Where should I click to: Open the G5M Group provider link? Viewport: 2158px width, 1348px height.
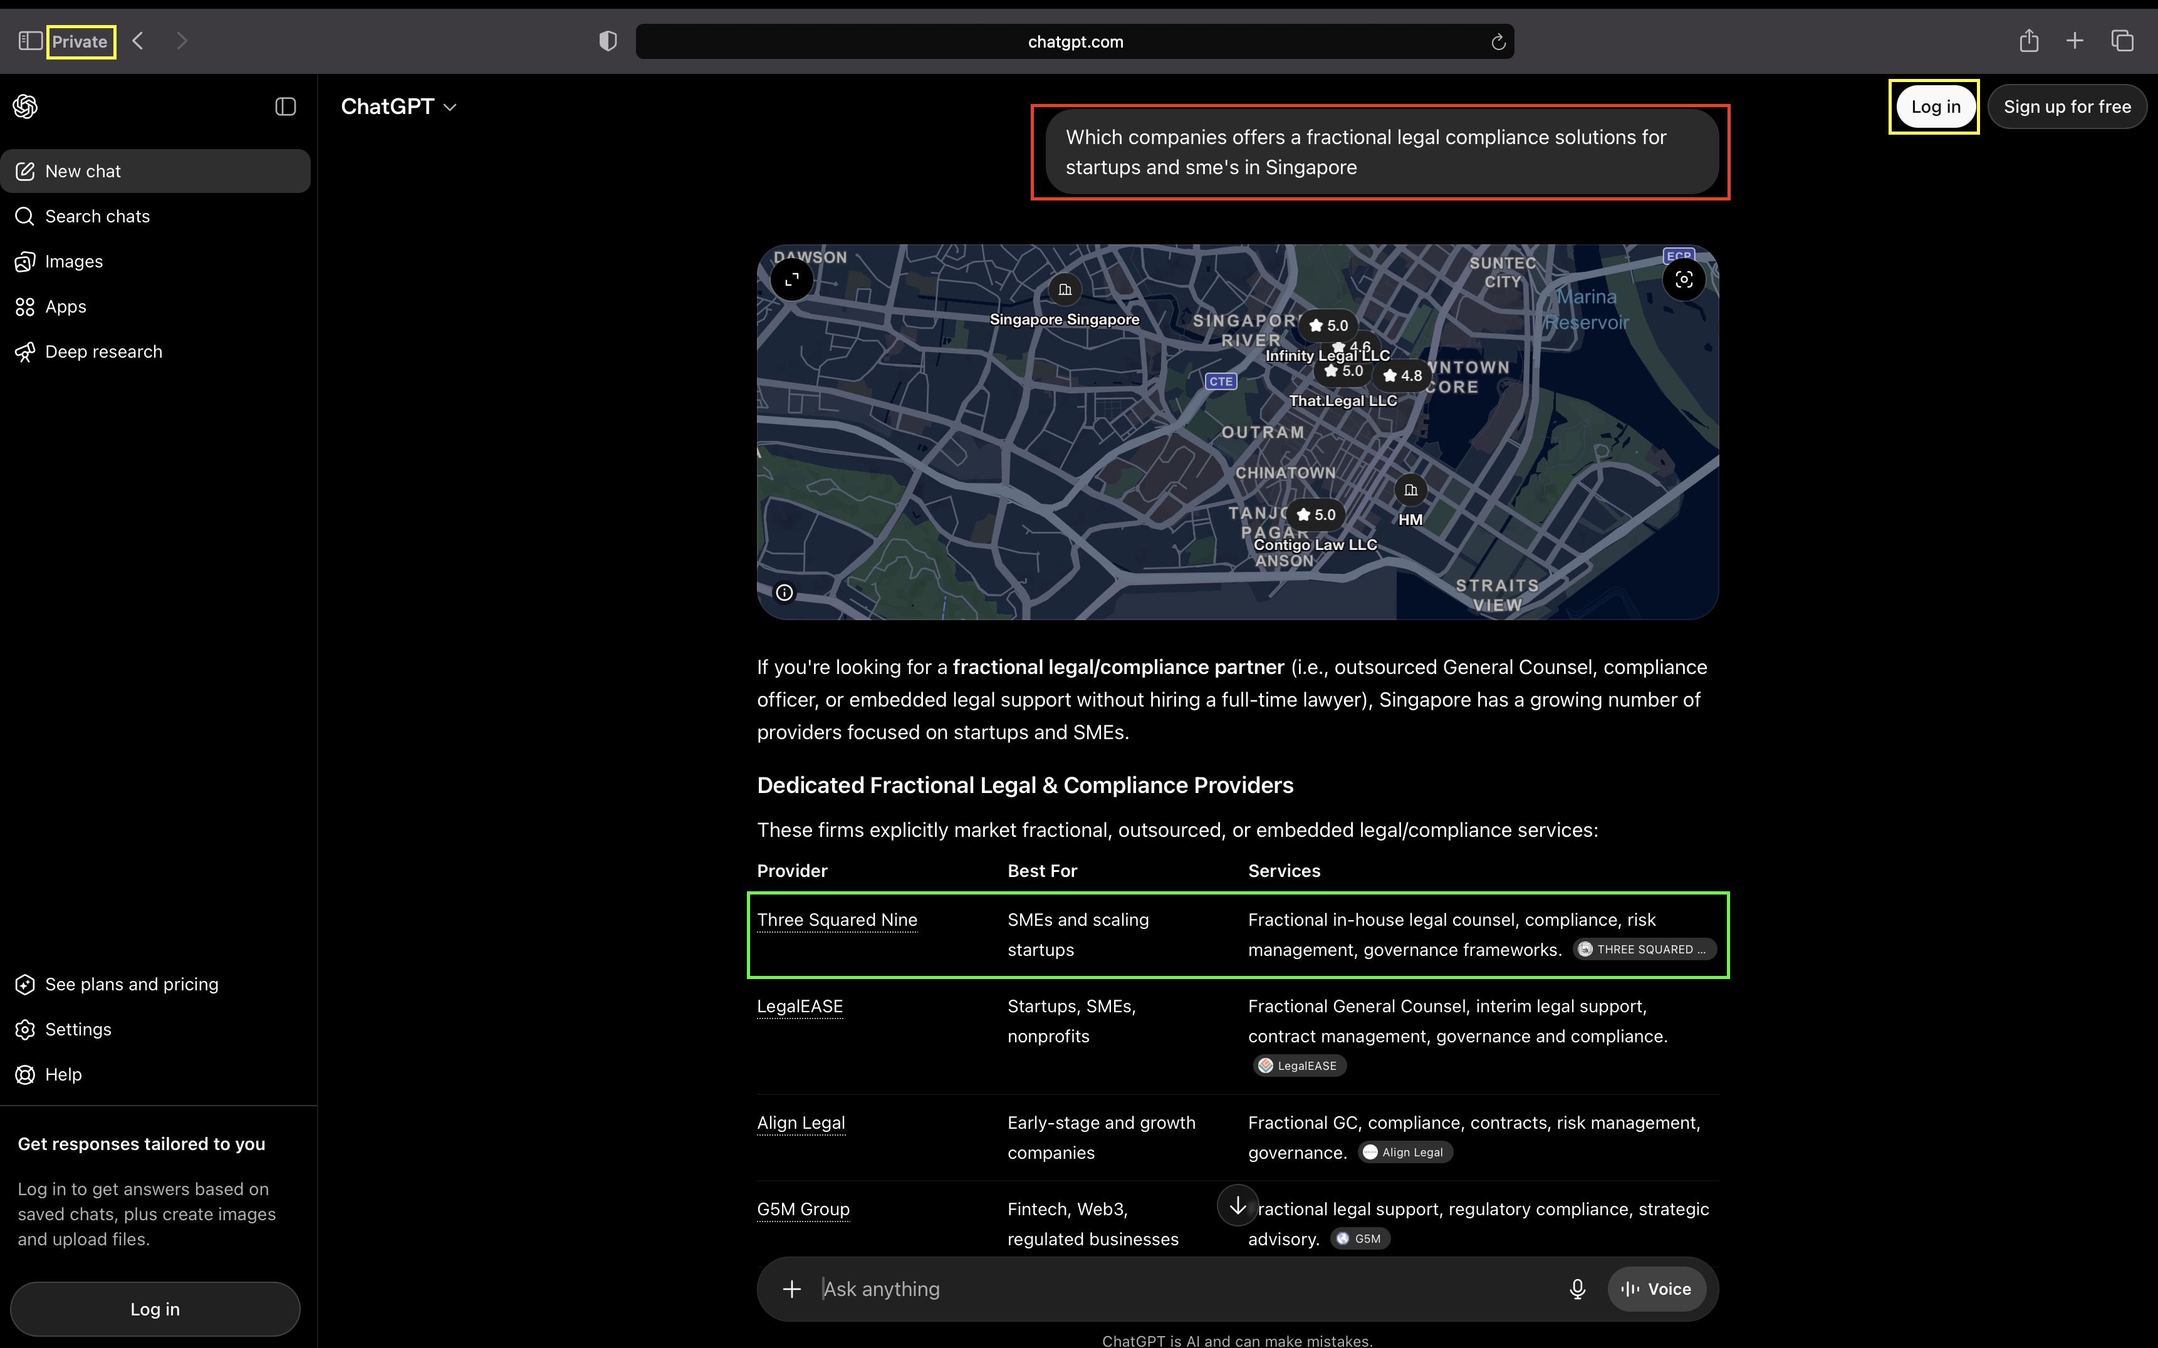(x=803, y=1210)
